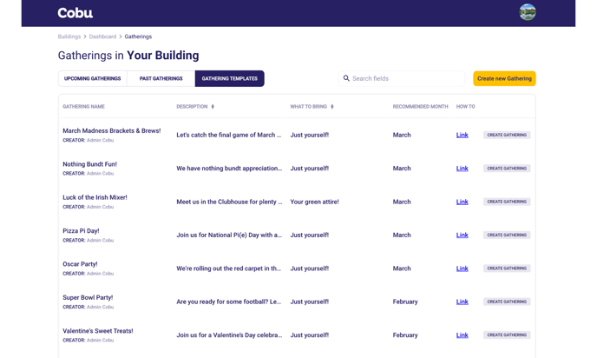
Task: Open How To link for Valentine's Sweet Treats
Action: (462, 335)
